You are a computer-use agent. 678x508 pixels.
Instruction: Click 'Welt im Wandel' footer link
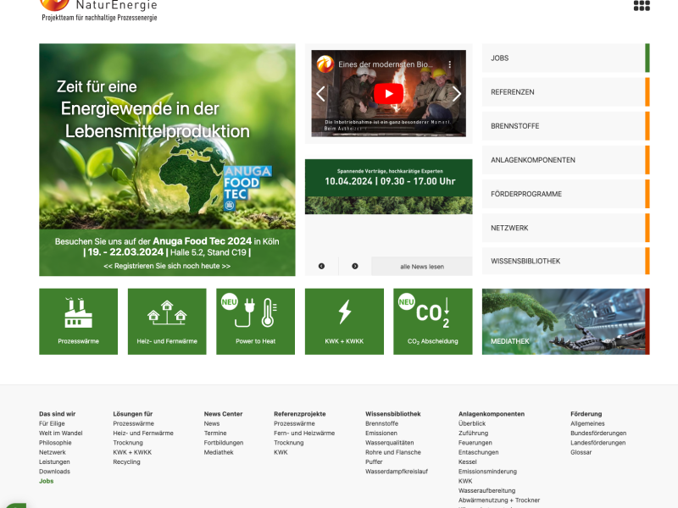point(60,433)
